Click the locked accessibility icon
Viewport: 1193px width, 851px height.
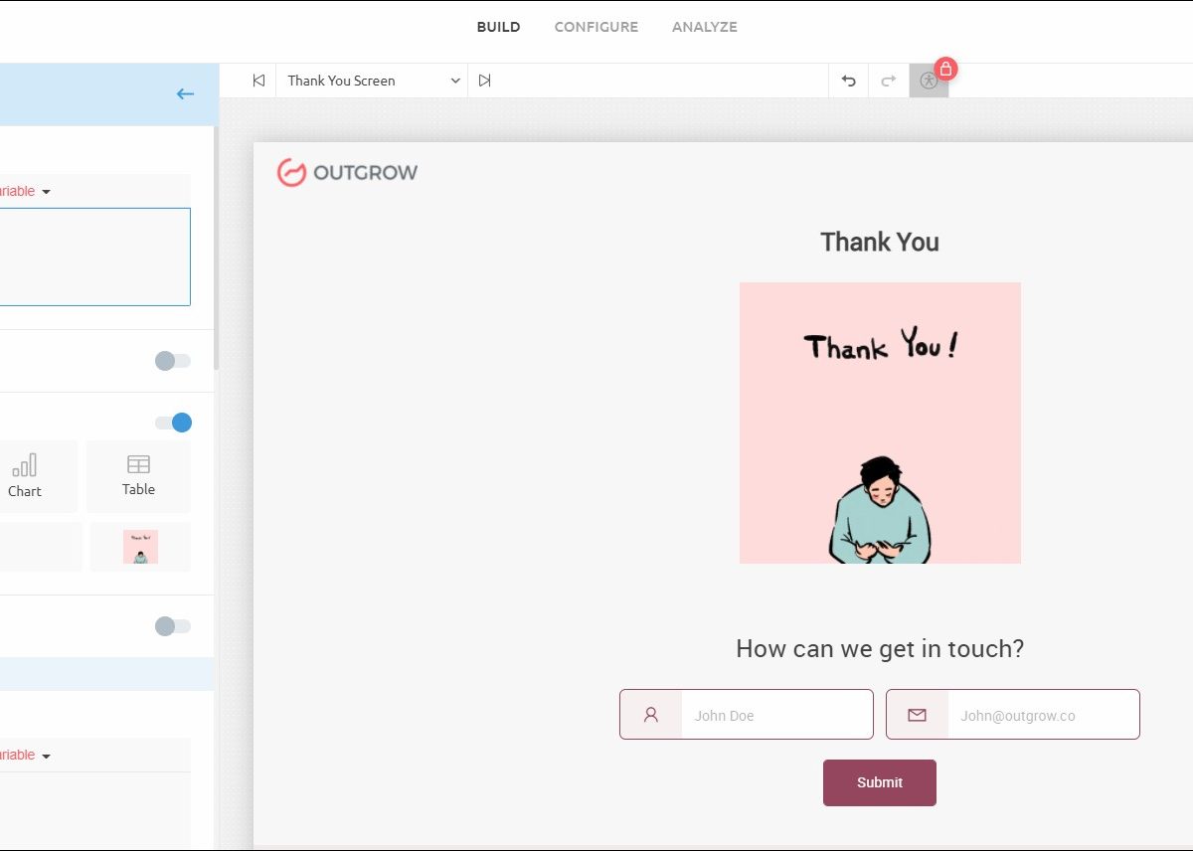[929, 81]
